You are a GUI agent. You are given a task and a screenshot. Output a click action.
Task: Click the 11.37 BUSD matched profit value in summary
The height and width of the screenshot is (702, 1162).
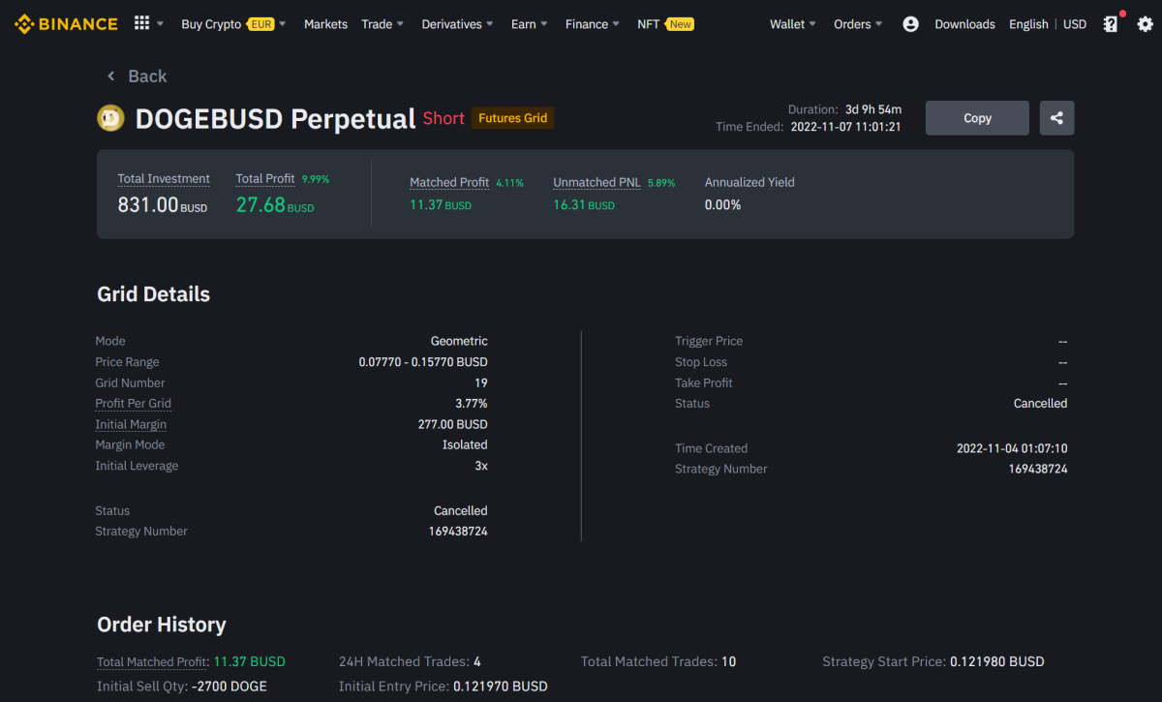[441, 205]
